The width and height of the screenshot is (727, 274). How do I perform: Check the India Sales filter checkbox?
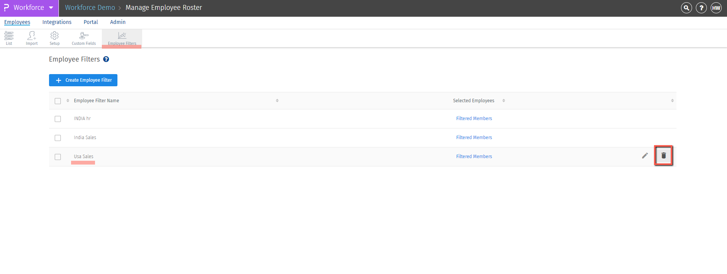(x=58, y=138)
